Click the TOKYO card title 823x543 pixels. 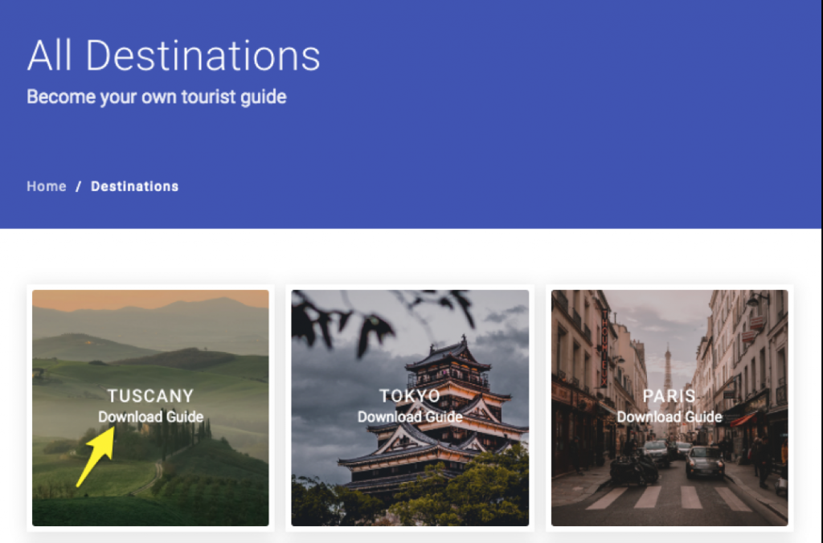coord(409,396)
